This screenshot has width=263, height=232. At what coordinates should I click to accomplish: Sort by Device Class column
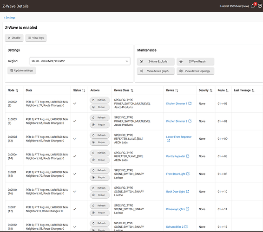point(124,90)
